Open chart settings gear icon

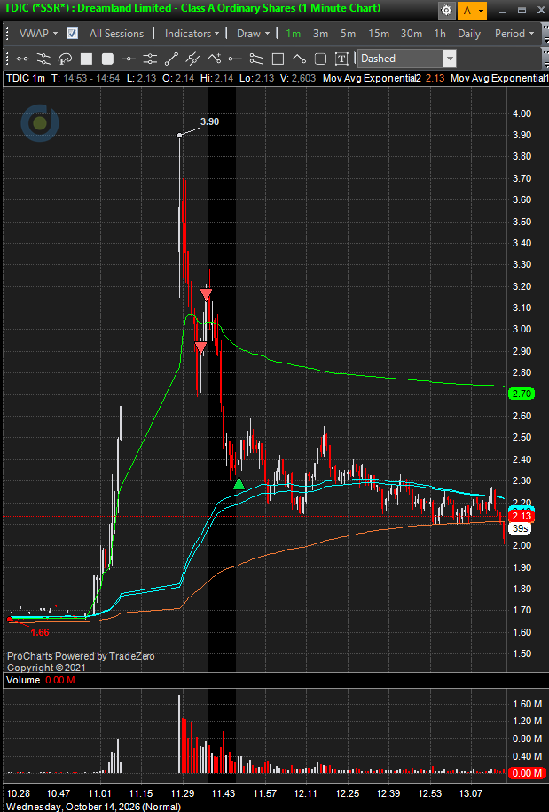tap(446, 10)
